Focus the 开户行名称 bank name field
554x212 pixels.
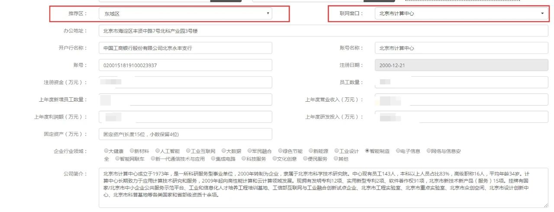click(x=185, y=48)
